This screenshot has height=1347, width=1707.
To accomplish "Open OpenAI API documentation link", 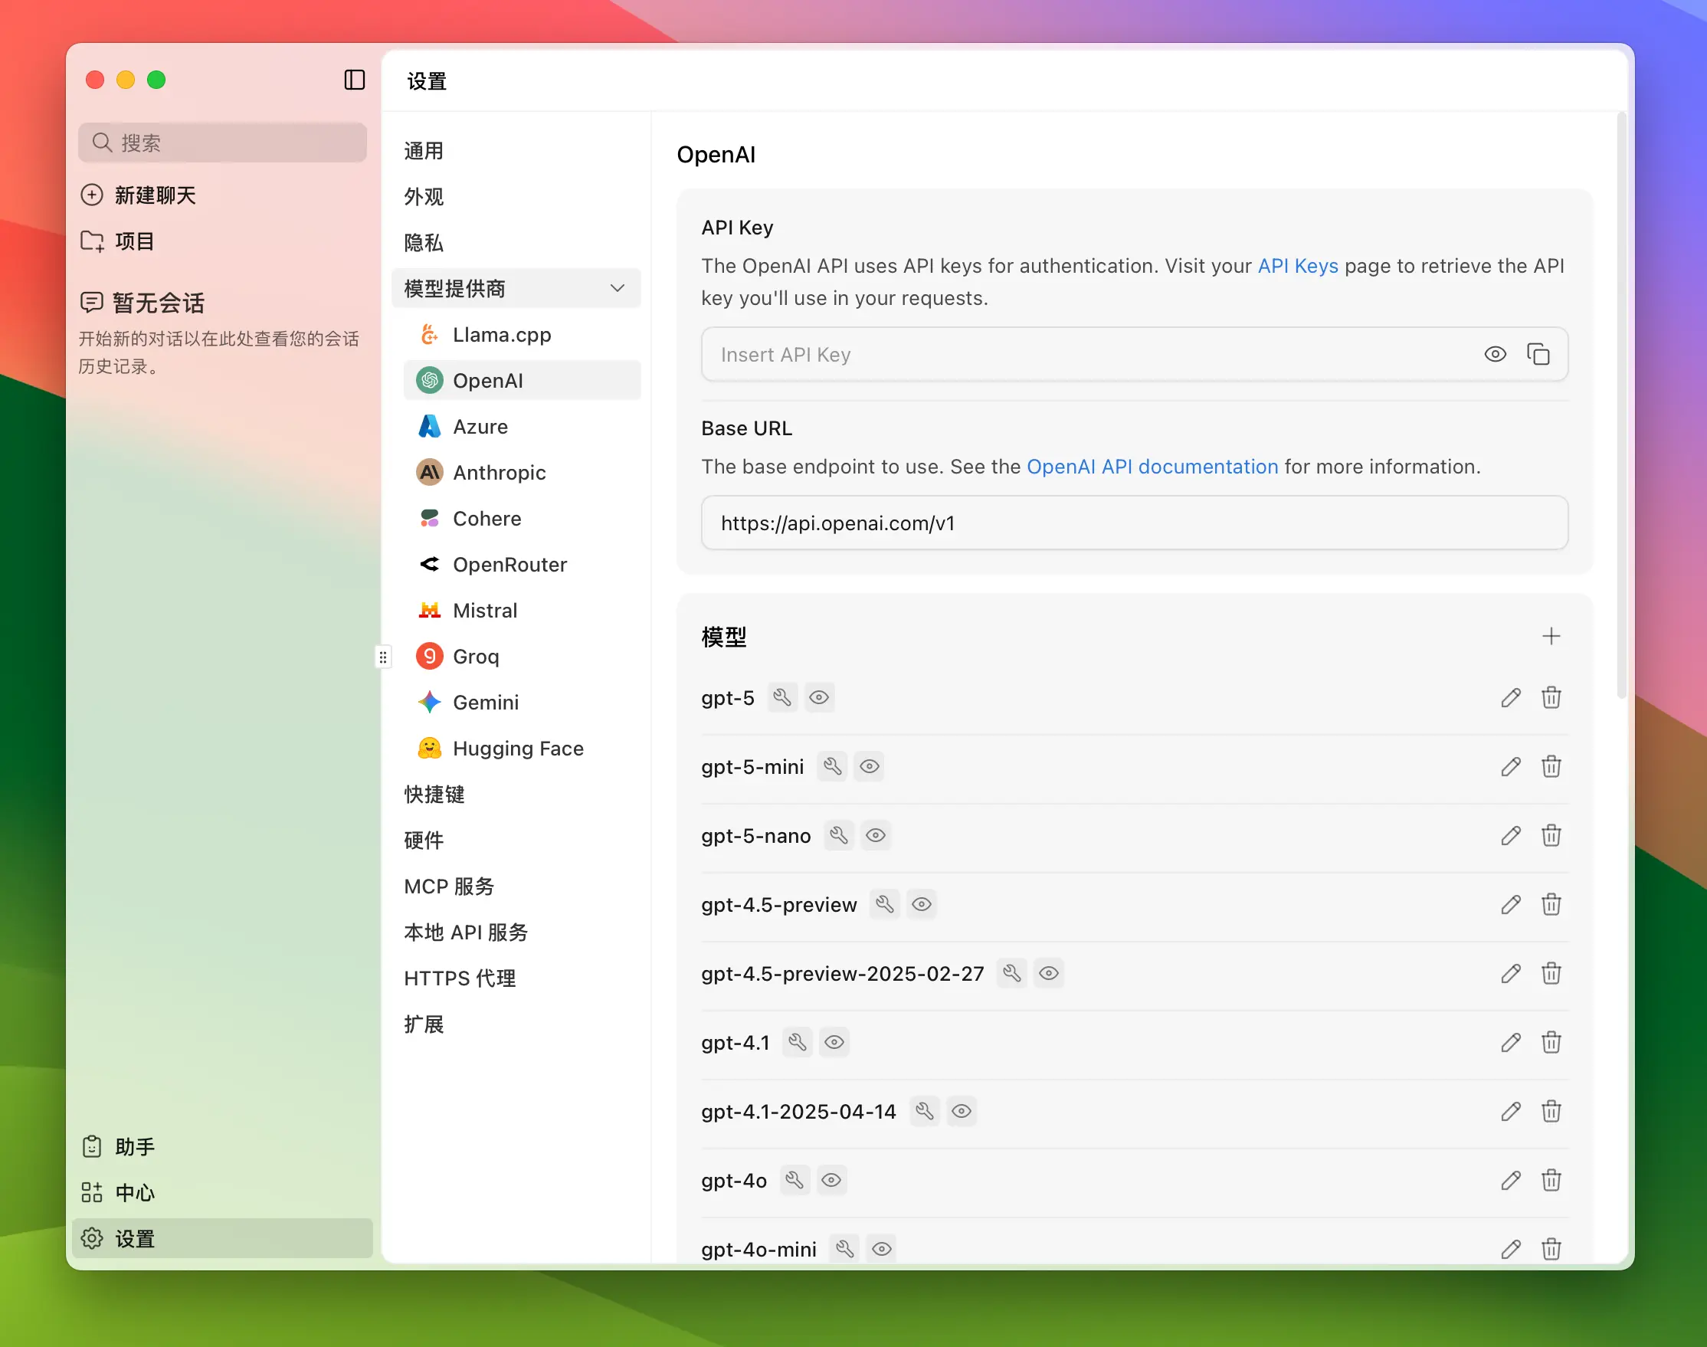I will 1151,467.
